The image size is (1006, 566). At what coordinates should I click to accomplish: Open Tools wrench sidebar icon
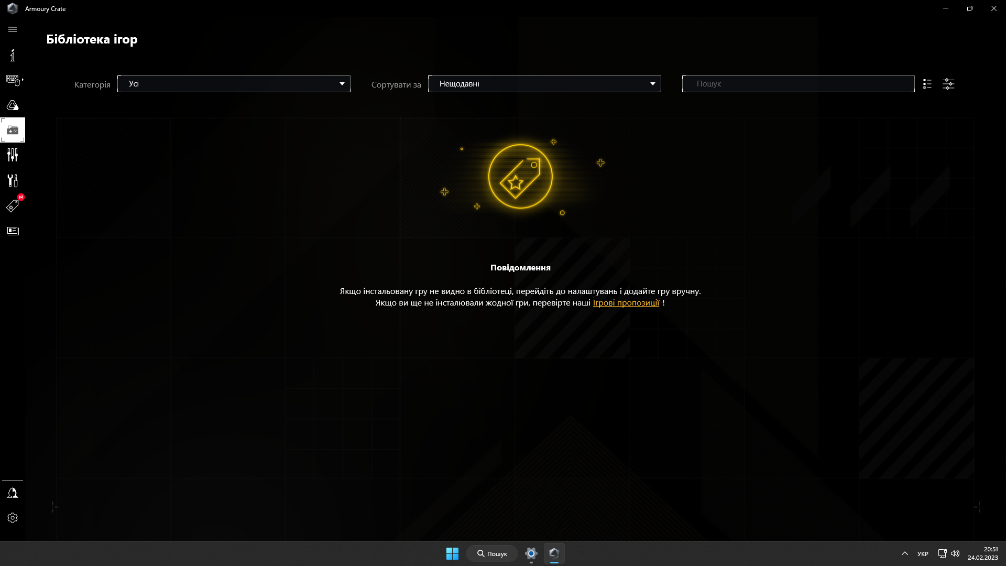tap(13, 180)
